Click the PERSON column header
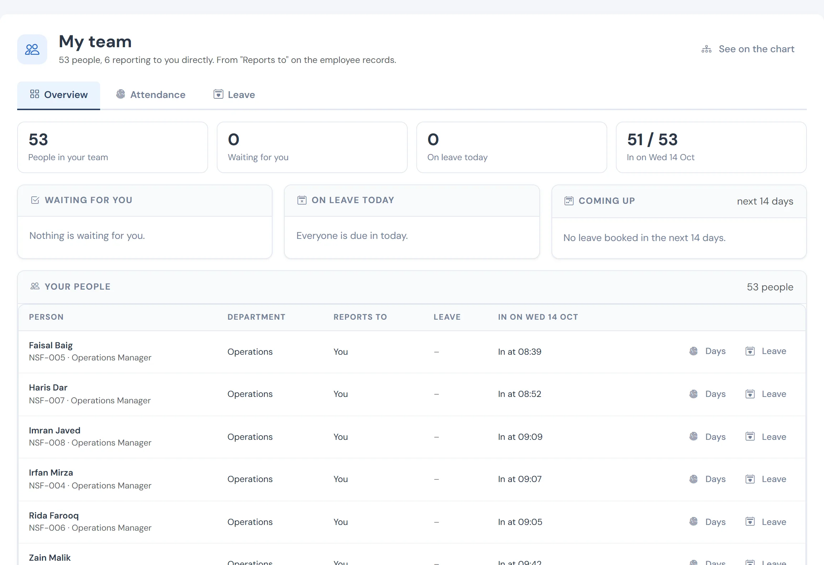 (x=46, y=317)
